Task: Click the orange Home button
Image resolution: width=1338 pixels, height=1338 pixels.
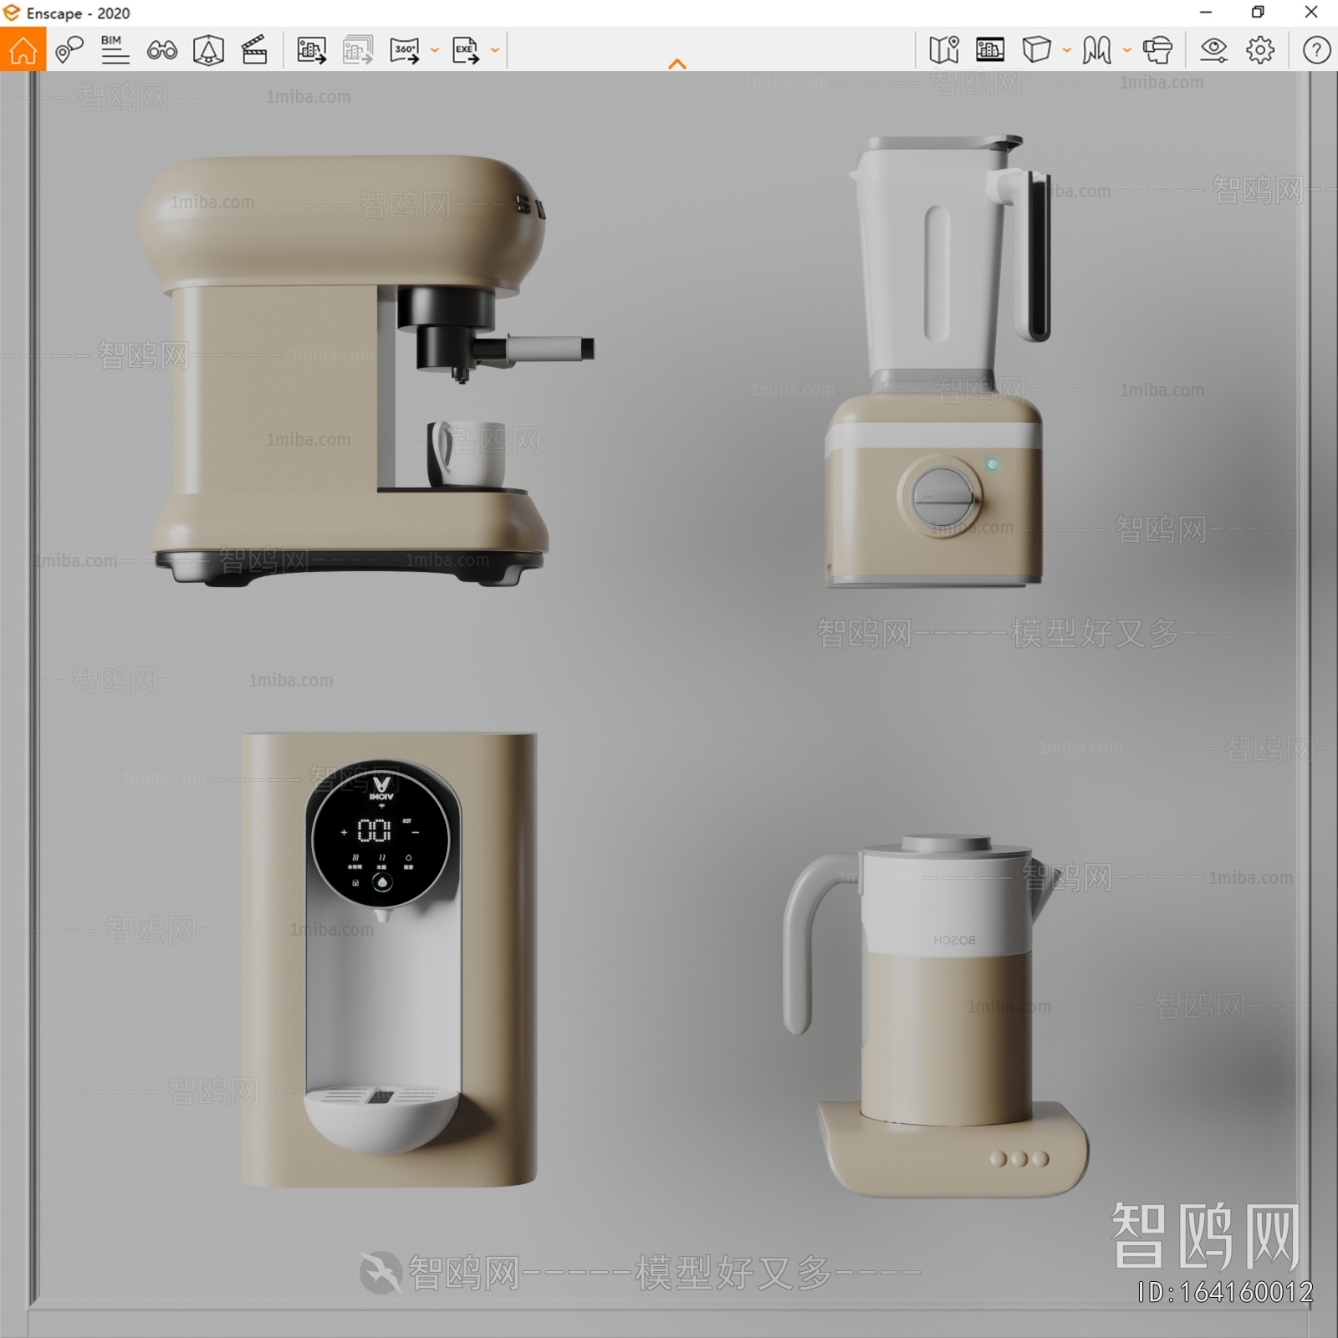Action: pos(23,49)
